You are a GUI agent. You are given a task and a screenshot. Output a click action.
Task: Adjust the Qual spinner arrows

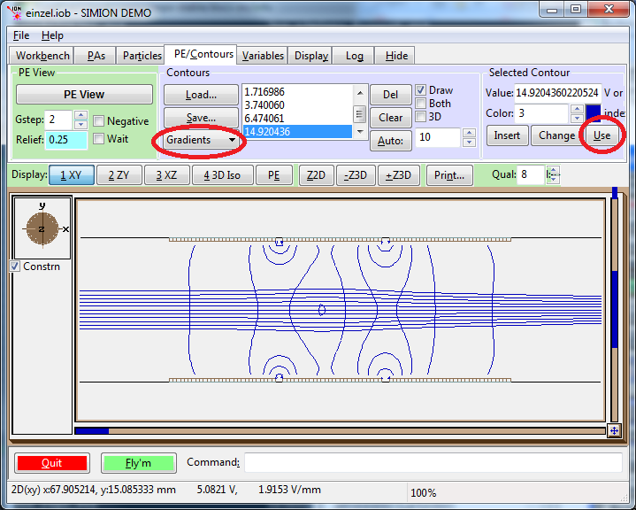pyautogui.click(x=553, y=174)
